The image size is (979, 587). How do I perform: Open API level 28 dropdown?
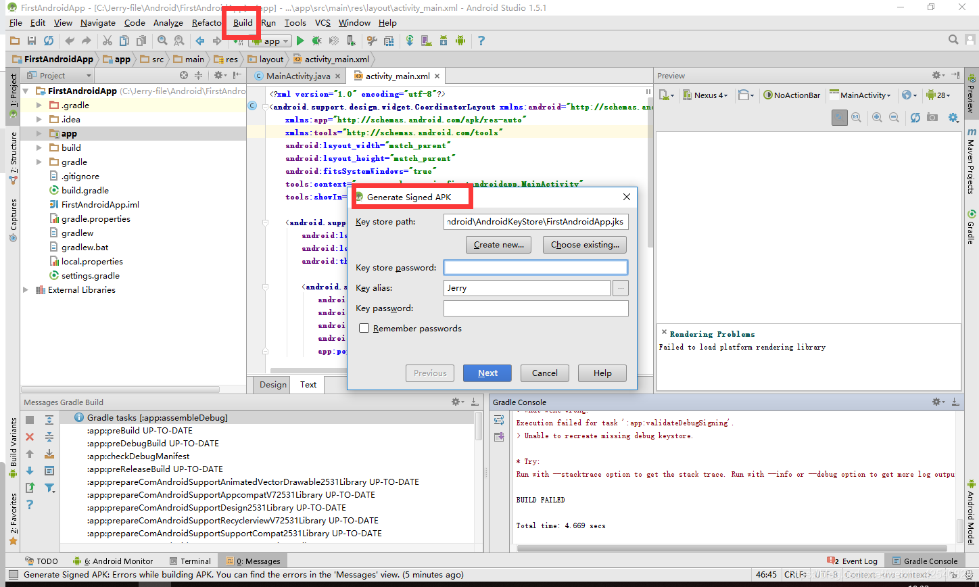938,95
